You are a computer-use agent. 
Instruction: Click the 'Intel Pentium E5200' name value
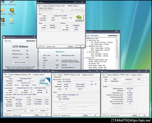coord(26,79)
